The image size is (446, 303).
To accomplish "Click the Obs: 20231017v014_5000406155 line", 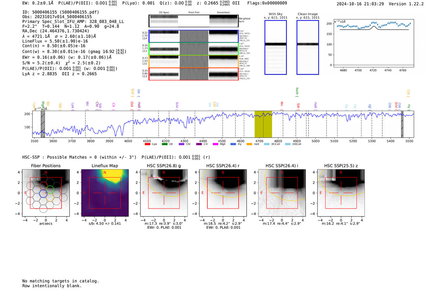I will pyautogui.click(x=57, y=17).
